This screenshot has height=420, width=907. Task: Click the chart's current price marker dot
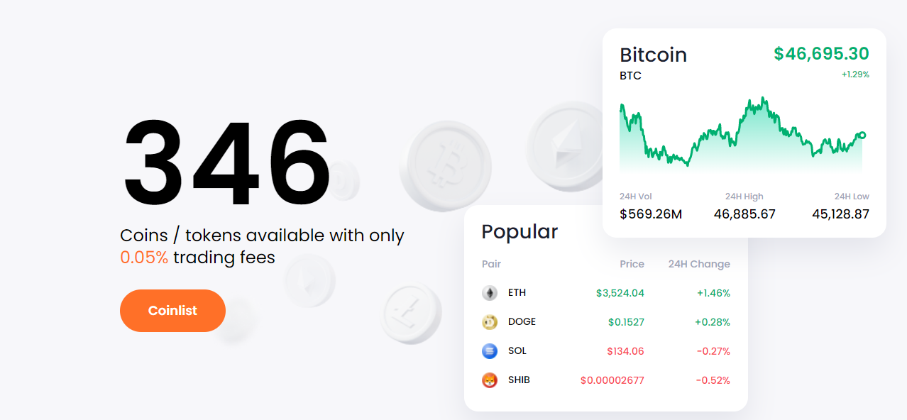point(862,135)
